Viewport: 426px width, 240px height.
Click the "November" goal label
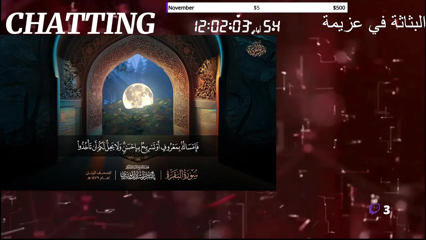click(181, 8)
